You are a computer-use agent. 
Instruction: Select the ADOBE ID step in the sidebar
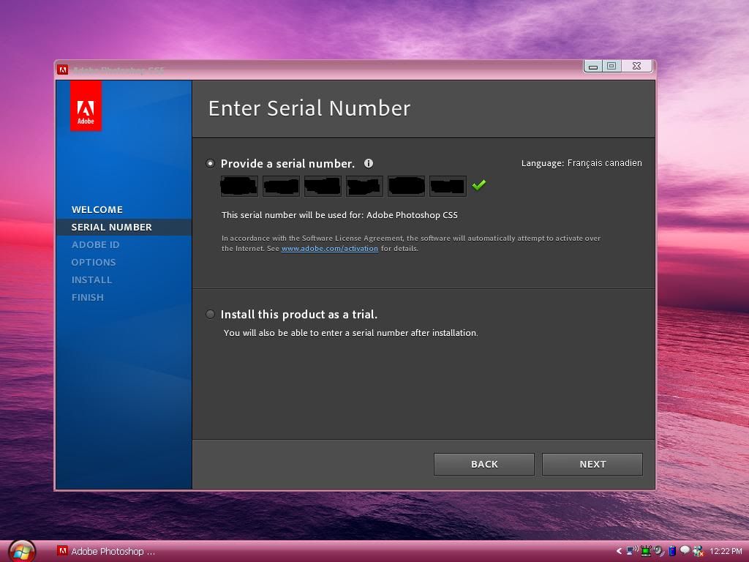click(x=96, y=244)
